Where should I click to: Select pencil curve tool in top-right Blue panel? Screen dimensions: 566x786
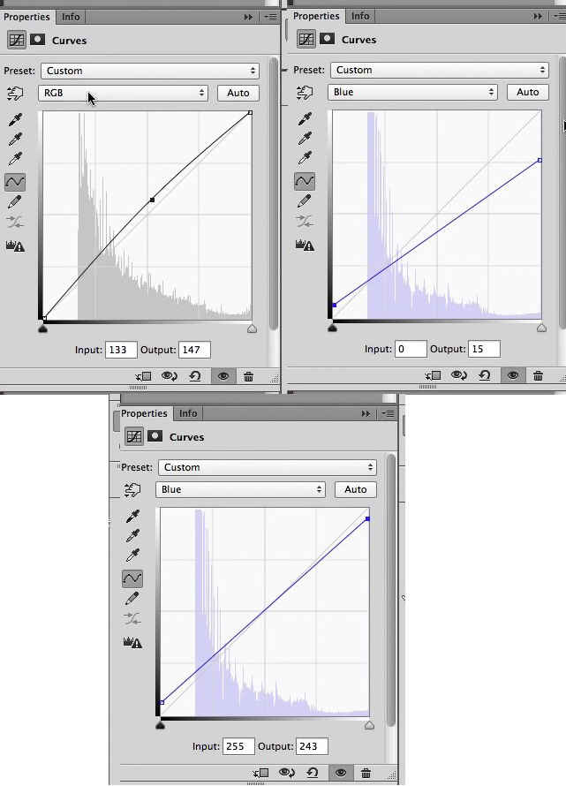(x=305, y=201)
